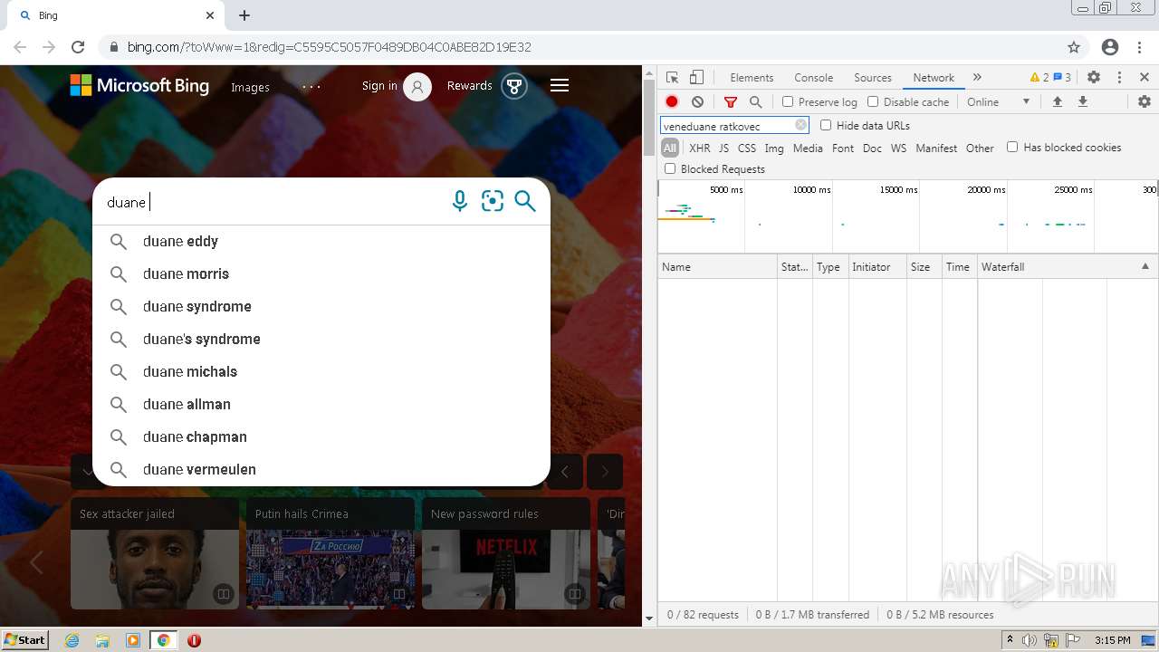Viewport: 1159px width, 652px height.
Task: Toggle DevTools device toolbar icon
Action: tap(696, 77)
